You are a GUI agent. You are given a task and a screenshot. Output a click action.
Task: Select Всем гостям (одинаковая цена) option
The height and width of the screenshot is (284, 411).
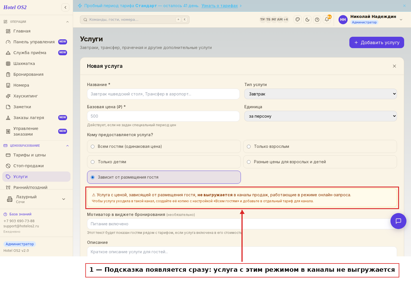click(x=164, y=146)
